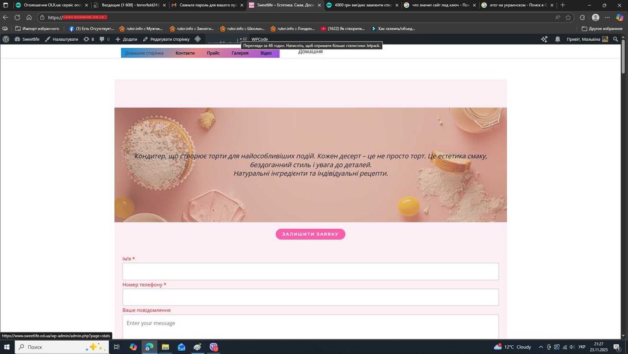The image size is (628, 354).
Task: Open the Налаштувати customizer link
Action: 62,39
